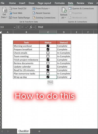The width and height of the screenshot is (98, 134).
Task: Expand the Refresh All dropdown arrow
Action: [65, 18]
